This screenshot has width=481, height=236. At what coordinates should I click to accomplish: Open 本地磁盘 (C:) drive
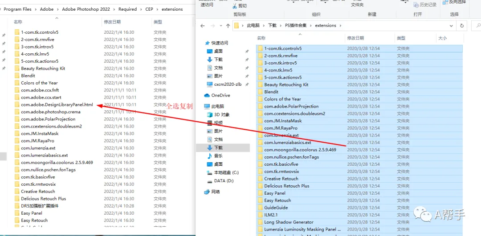[223, 172]
